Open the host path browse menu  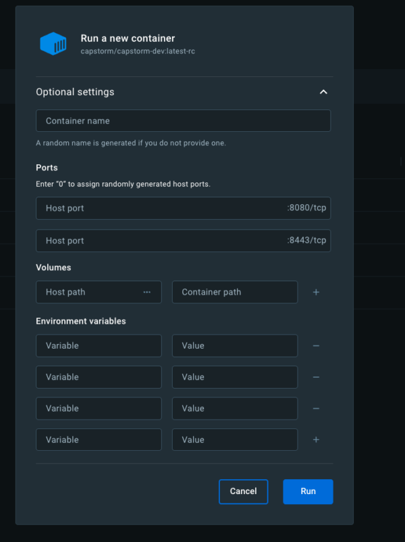147,292
